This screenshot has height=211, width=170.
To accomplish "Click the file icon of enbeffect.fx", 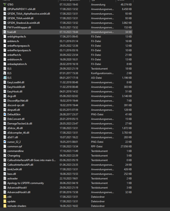I will pyautogui.click(x=5, y=55).
